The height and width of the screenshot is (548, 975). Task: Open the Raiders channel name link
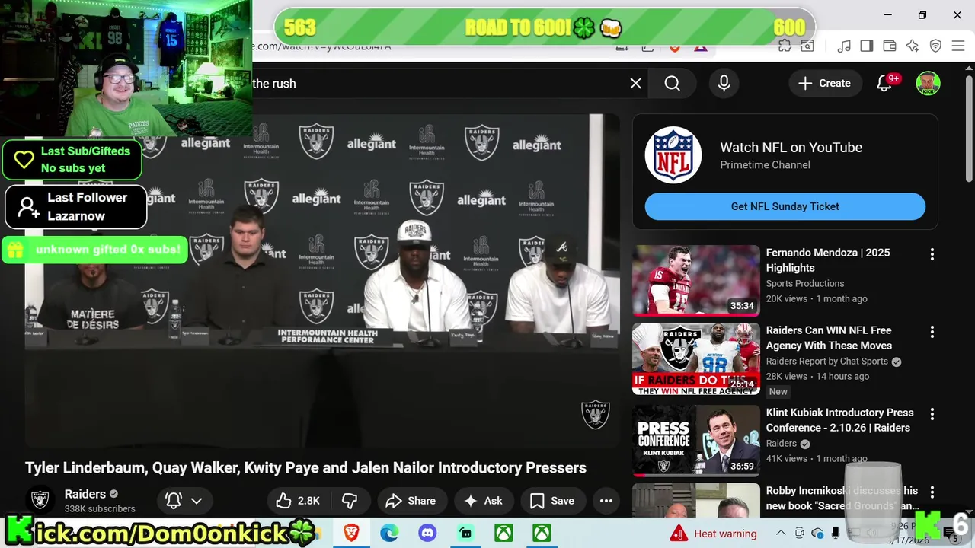(x=85, y=494)
